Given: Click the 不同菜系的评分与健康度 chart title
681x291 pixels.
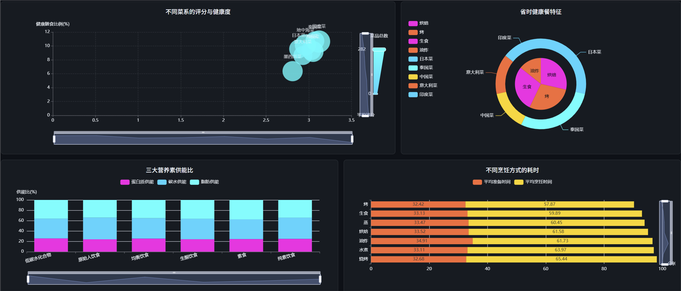Looking at the screenshot, I should pos(198,12).
